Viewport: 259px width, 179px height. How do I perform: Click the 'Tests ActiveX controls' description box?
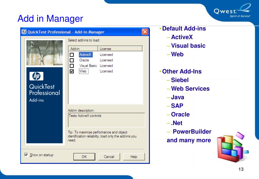(107, 120)
